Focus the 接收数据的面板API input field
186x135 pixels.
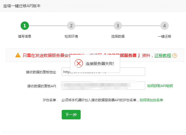pyautogui.click(x=103, y=86)
